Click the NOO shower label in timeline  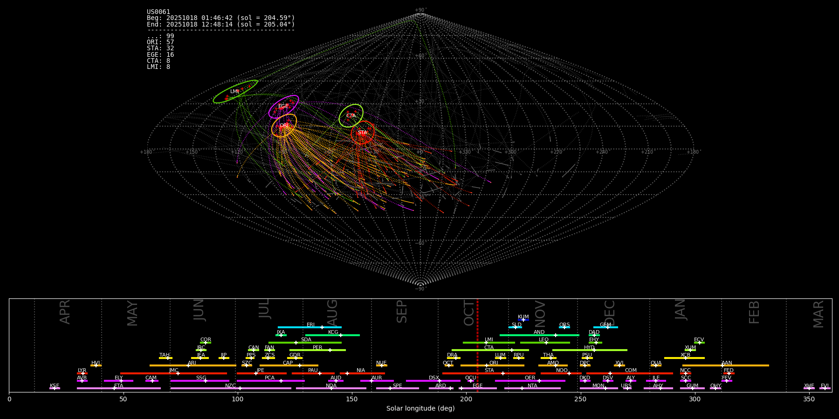(562, 371)
